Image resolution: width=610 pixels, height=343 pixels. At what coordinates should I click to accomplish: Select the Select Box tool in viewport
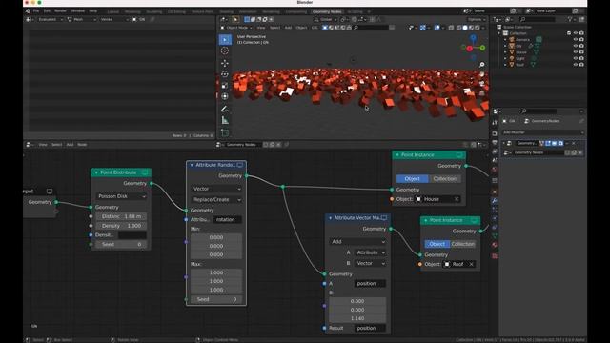pos(225,40)
